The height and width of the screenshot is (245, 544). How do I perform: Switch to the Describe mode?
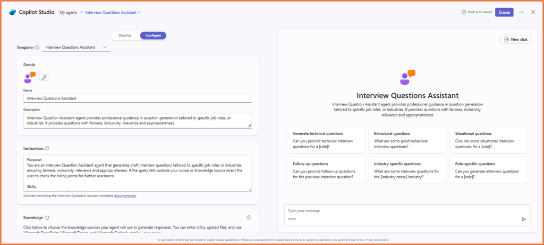pyautogui.click(x=125, y=35)
